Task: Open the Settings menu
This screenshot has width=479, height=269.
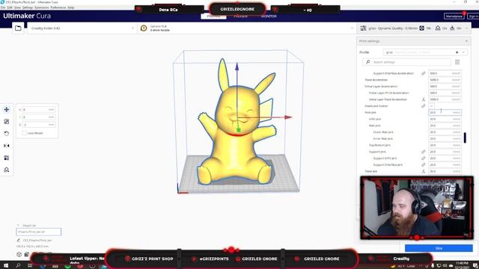Action: pos(28,7)
